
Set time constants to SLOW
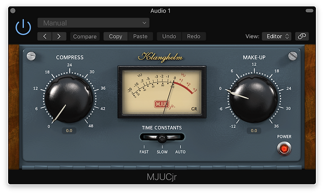point(162,152)
